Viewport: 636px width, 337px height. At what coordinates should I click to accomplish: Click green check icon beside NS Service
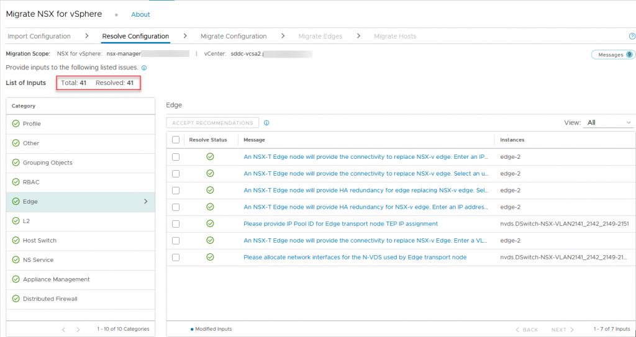[16, 260]
